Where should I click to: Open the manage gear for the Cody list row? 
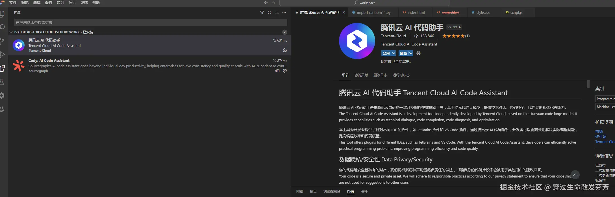click(x=285, y=71)
